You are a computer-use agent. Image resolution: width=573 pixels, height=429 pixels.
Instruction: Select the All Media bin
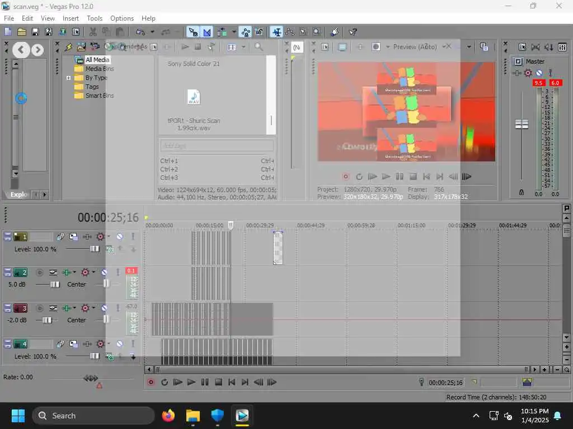(x=97, y=59)
